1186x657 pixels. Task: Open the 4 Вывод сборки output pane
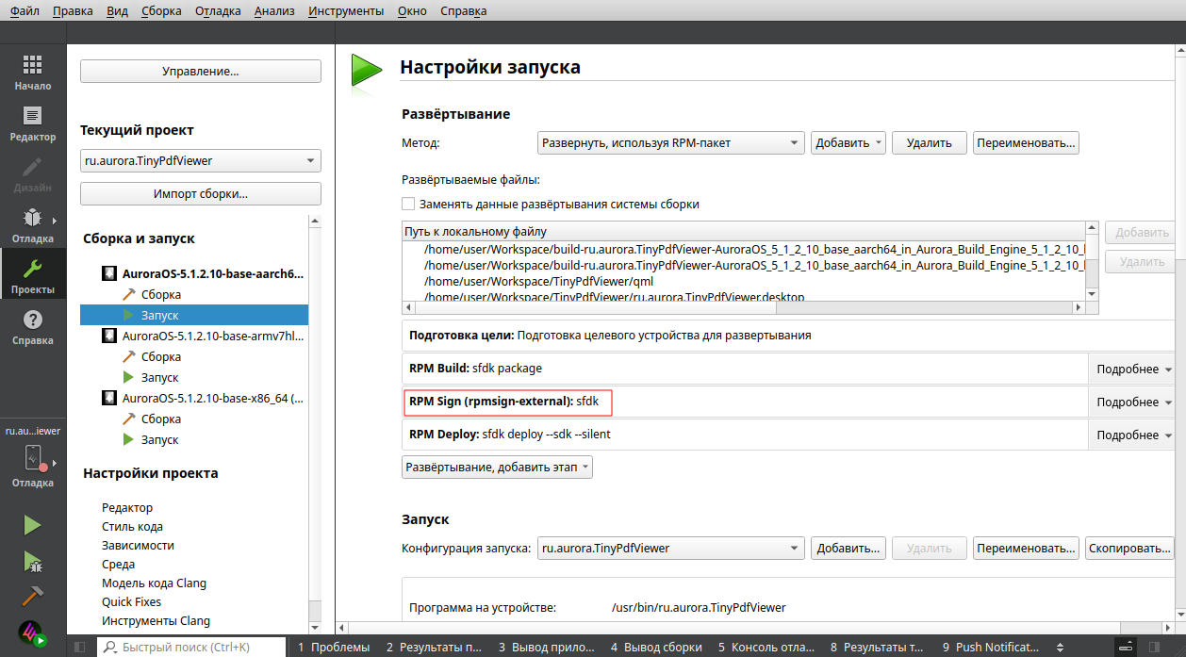(x=656, y=648)
